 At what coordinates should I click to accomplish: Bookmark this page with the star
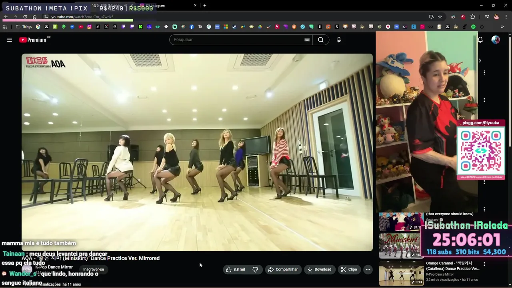point(440,17)
